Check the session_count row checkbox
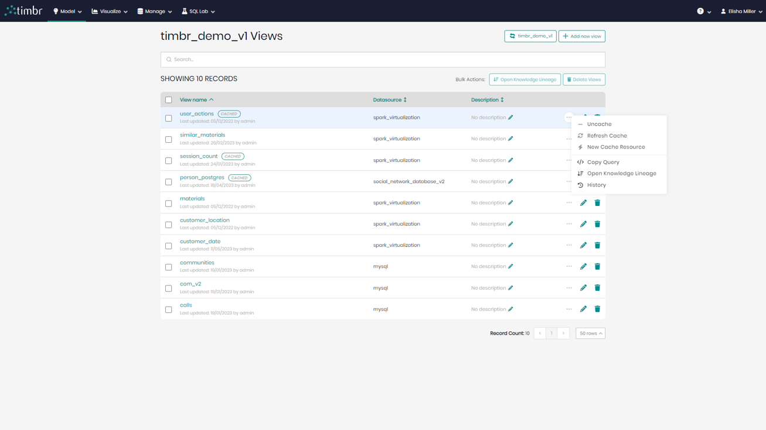 pyautogui.click(x=169, y=160)
